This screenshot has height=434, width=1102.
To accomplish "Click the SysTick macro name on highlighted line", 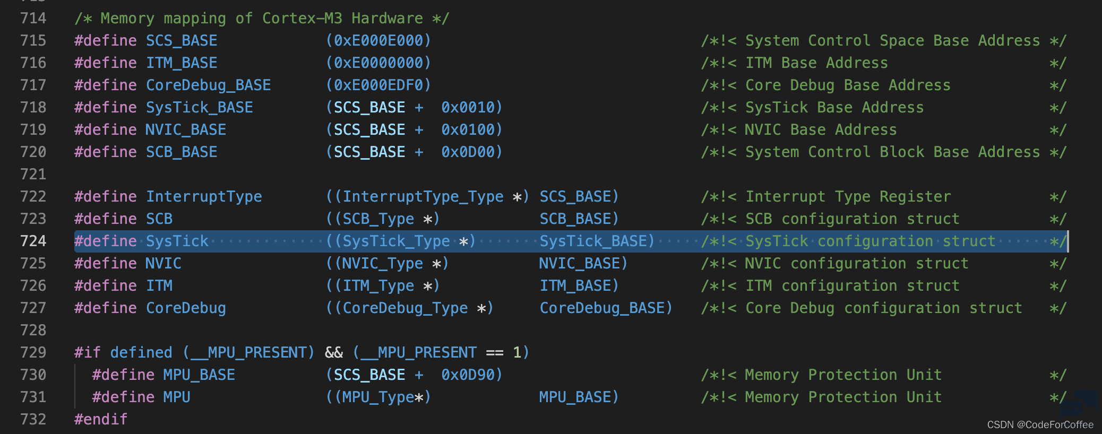I will (177, 241).
